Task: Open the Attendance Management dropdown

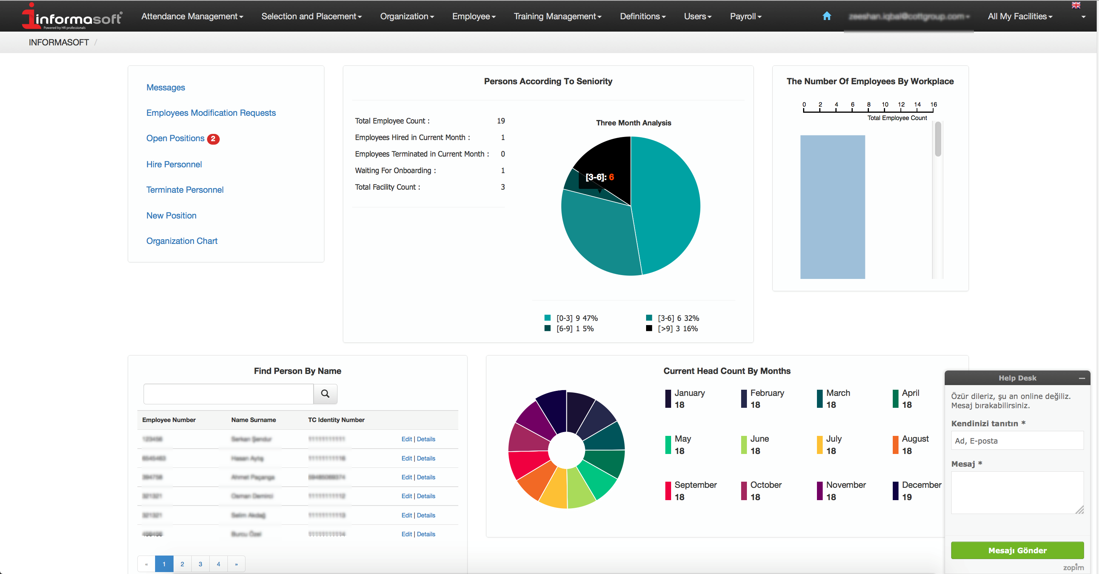Action: (x=192, y=16)
